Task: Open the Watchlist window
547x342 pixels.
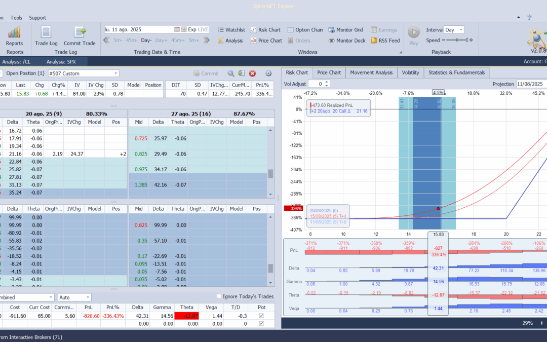Action: pos(231,30)
